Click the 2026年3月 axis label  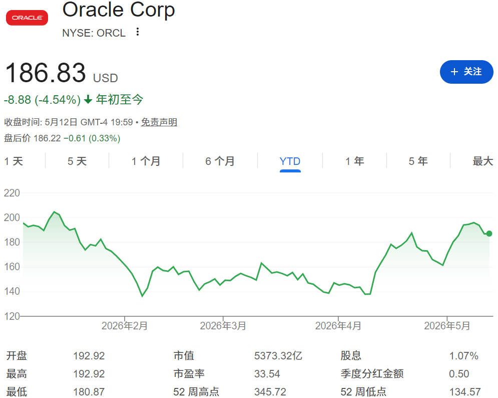coord(223,326)
